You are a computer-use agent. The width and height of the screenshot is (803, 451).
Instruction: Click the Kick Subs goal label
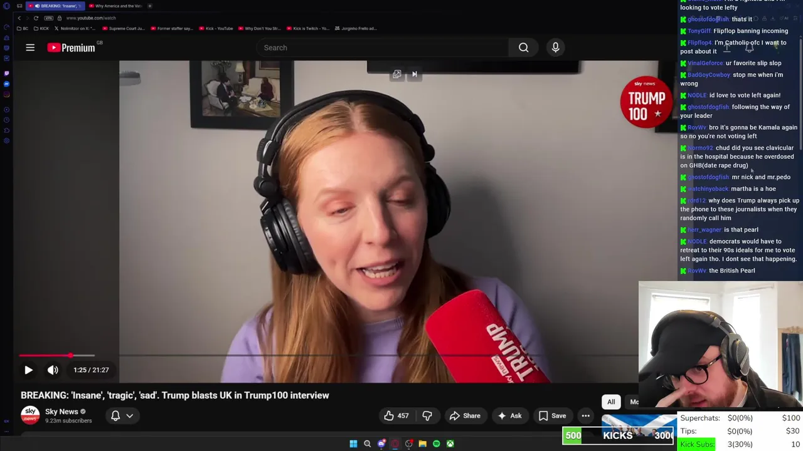tap(697, 445)
